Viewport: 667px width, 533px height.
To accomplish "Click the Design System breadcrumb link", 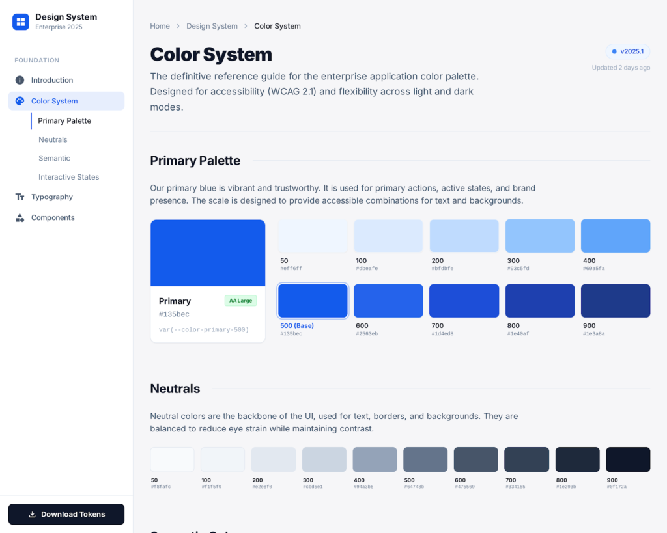I will pyautogui.click(x=212, y=26).
